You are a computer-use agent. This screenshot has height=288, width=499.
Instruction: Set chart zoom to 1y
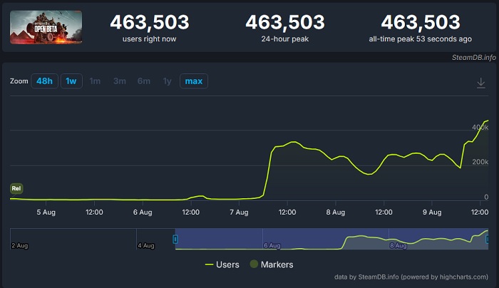pos(167,81)
